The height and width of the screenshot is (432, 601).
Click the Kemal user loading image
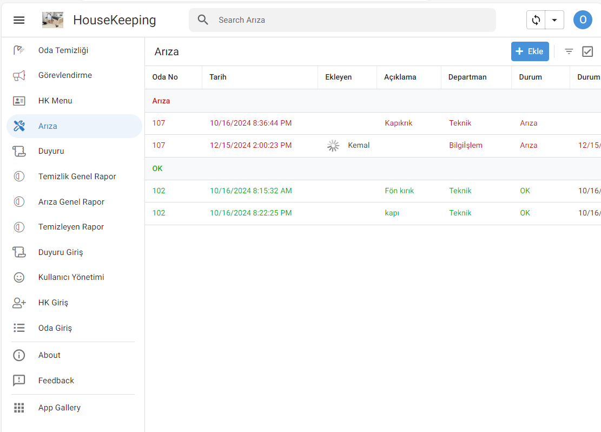pyautogui.click(x=333, y=146)
